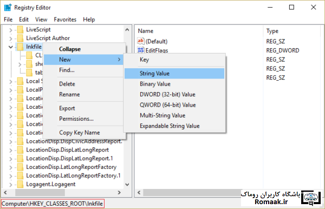Screen dimensions: 325x209
Task: Select Binary Value from the New submenu
Action: 174,84
